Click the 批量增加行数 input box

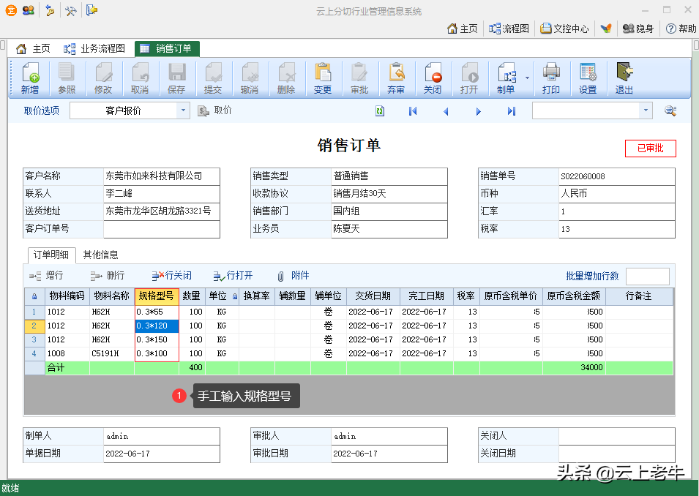(x=647, y=276)
